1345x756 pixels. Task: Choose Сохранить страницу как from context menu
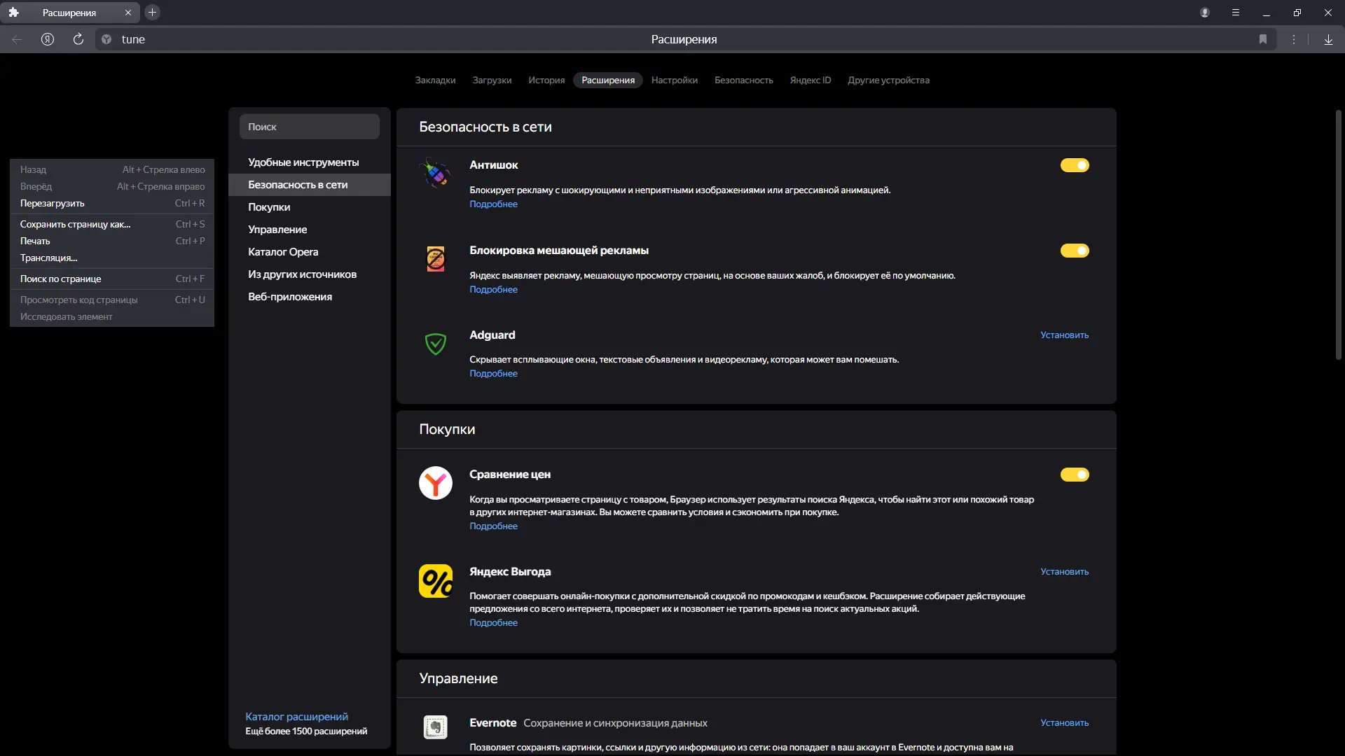76,224
